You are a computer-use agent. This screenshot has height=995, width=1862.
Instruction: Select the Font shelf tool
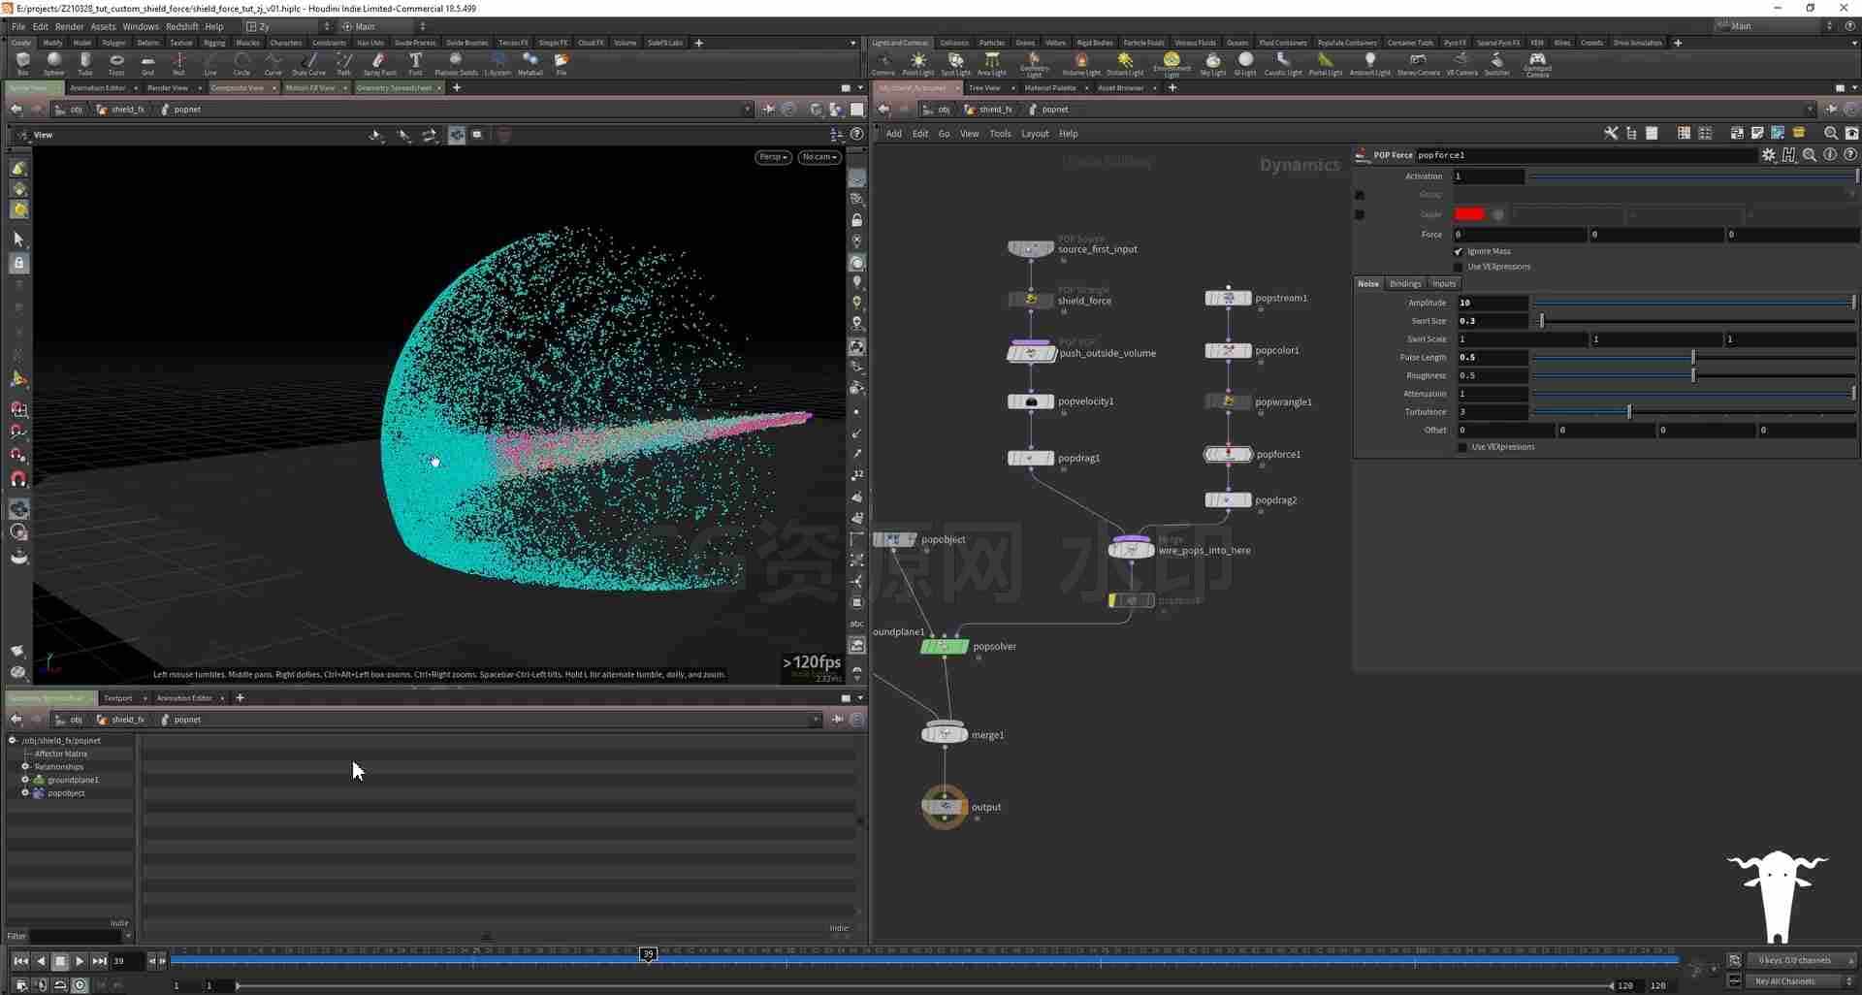point(415,64)
